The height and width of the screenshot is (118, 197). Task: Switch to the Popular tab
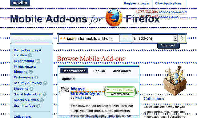[x=99, y=71]
